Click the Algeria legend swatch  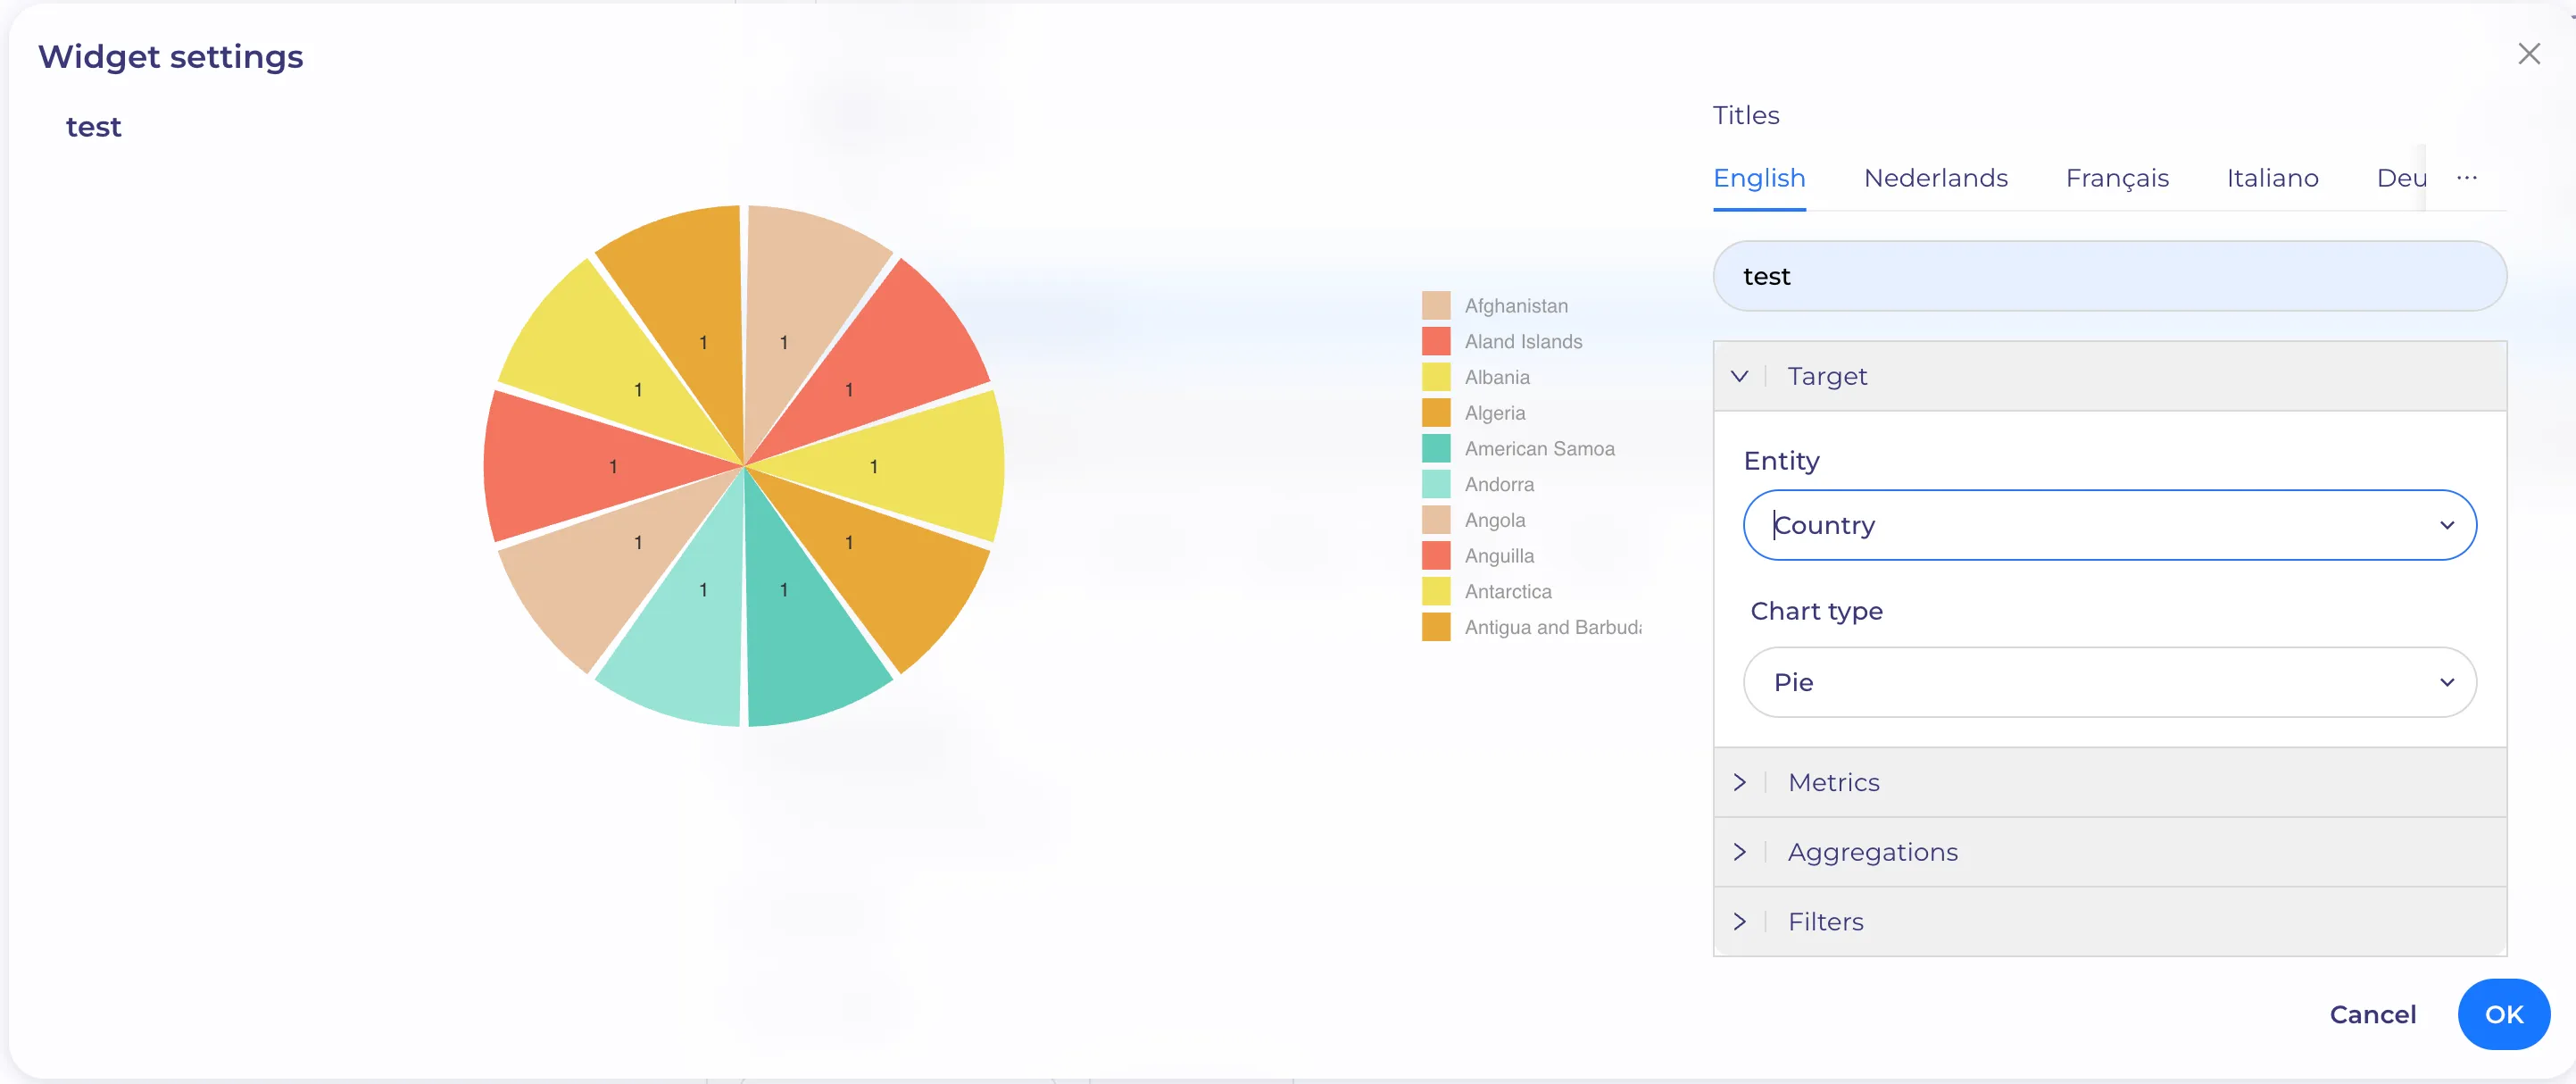click(1436, 413)
